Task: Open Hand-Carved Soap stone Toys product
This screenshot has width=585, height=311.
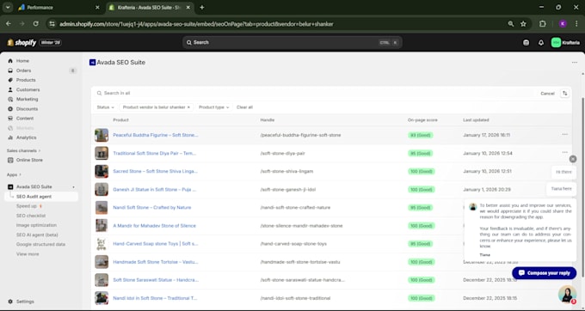Action: (x=155, y=244)
